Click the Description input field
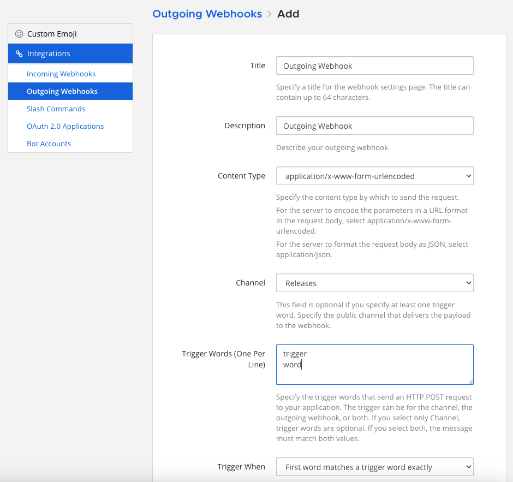 pos(374,126)
